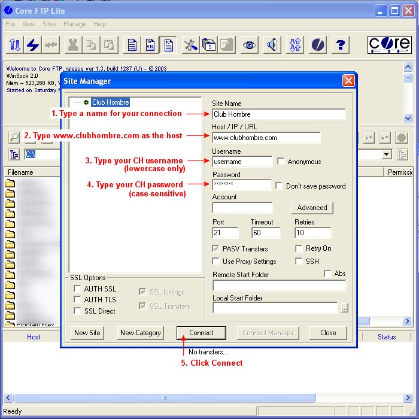Image resolution: width=419 pixels, height=419 pixels.
Task: Check Don't save password
Action: coord(279,186)
